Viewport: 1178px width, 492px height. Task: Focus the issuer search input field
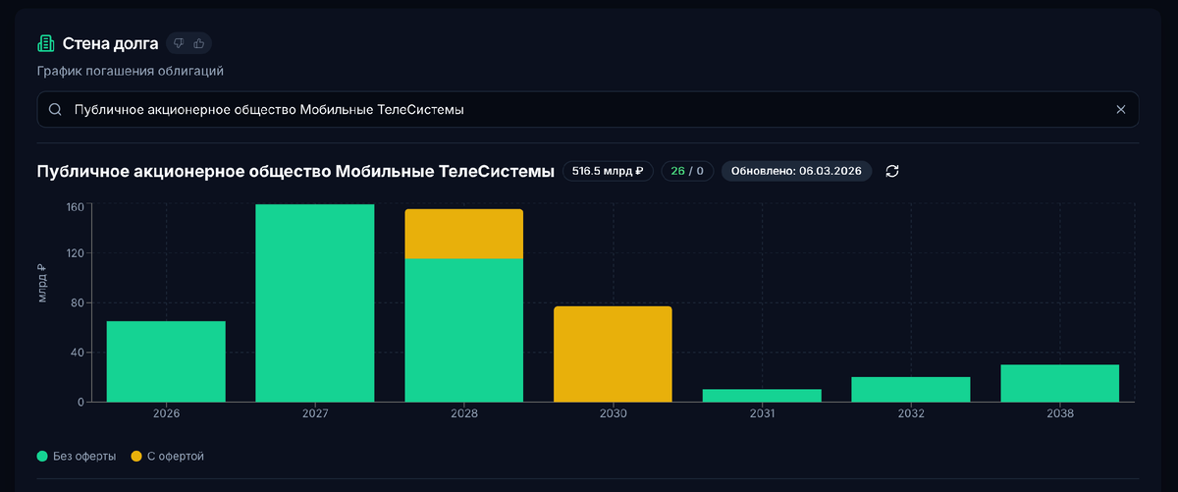pyautogui.click(x=588, y=110)
